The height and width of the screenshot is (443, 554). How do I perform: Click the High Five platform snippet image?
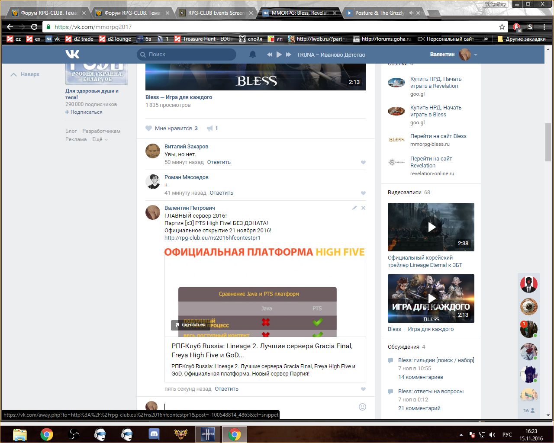pyautogui.click(x=265, y=292)
